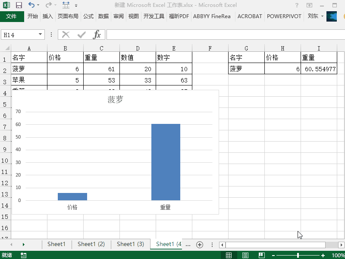Click the Undo arrow icon
The width and height of the screenshot is (345, 259).
[31, 5]
